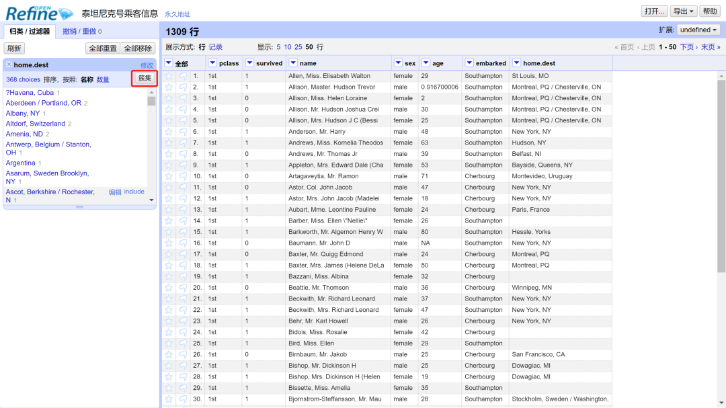Click the data table vertical scrollbar
The image size is (726, 408).
721,176
